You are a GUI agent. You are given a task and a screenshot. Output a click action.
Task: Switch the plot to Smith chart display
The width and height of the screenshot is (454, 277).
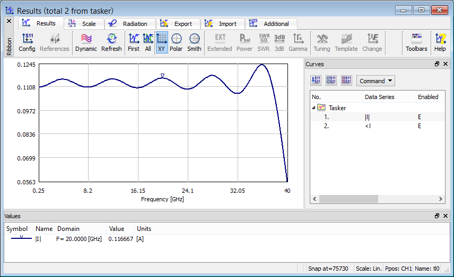(x=194, y=42)
